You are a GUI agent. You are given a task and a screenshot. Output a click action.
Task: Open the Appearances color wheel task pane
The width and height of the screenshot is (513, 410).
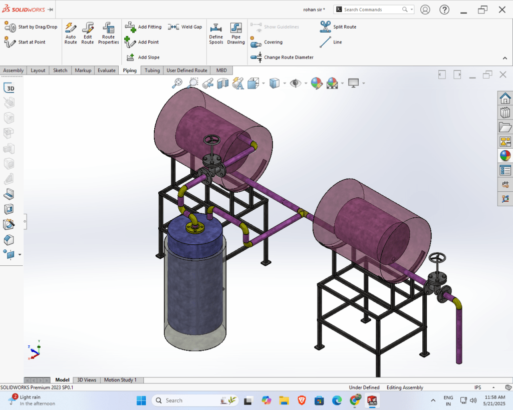click(505, 156)
